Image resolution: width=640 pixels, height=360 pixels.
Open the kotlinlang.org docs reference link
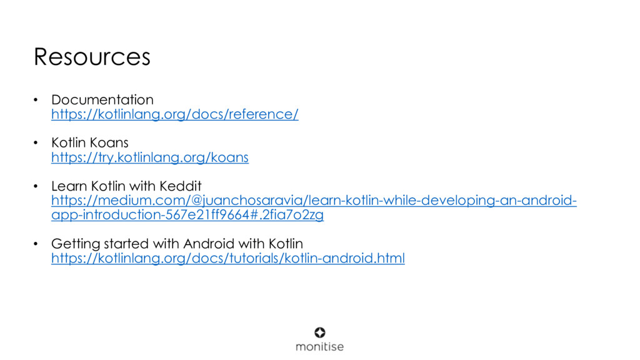[x=175, y=114]
